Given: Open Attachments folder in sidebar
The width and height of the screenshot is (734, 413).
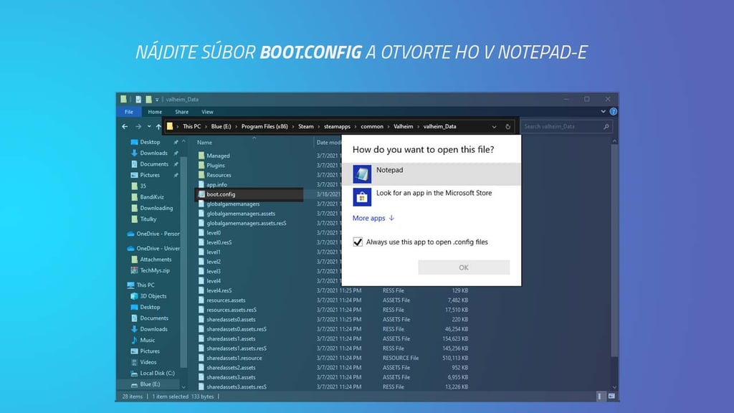Looking at the screenshot, I should point(156,260).
